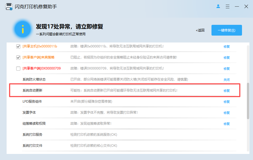Click 修复 for 组策略读取权限
The height and width of the screenshot is (160, 253).
coord(227,124)
